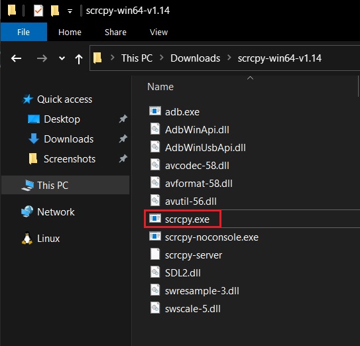
Task: Open Downloads in the navigation pane
Action: (69, 139)
